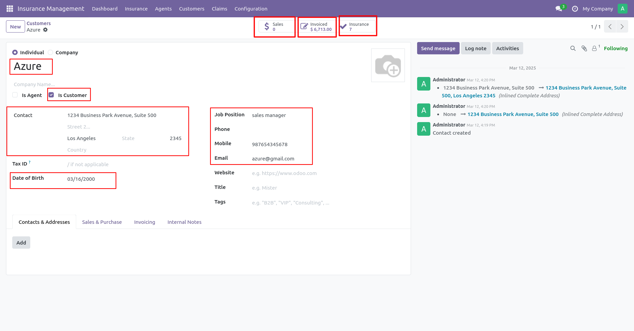Open the Claims menu
The height and width of the screenshot is (331, 634).
coord(219,9)
